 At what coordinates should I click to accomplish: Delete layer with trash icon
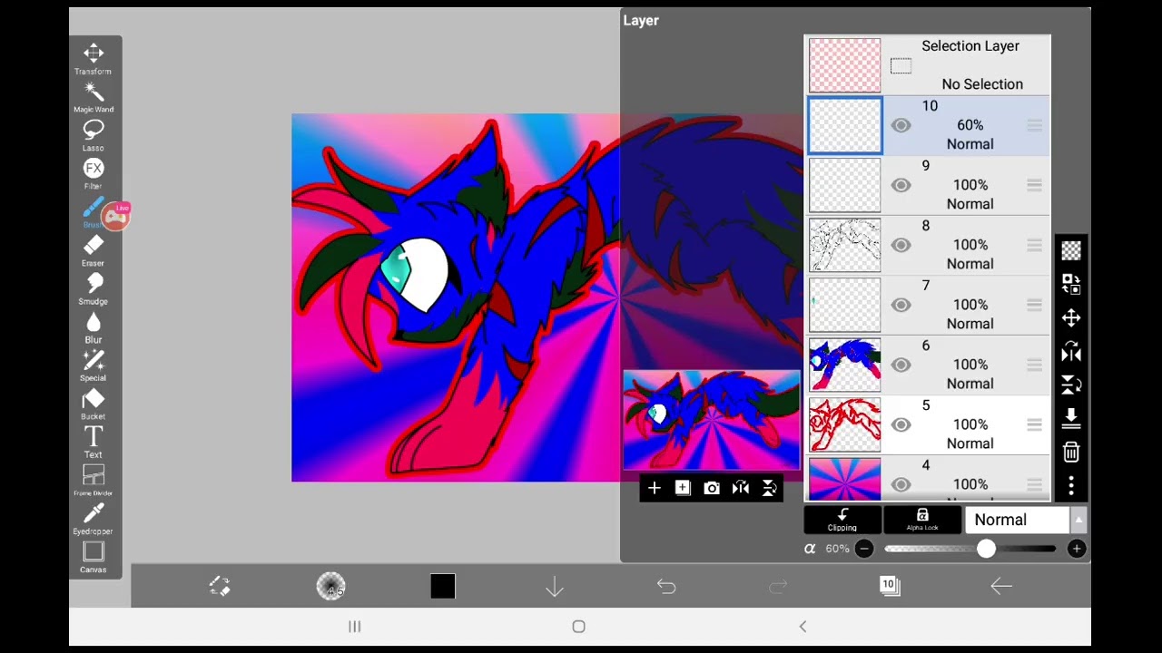coord(1071,452)
